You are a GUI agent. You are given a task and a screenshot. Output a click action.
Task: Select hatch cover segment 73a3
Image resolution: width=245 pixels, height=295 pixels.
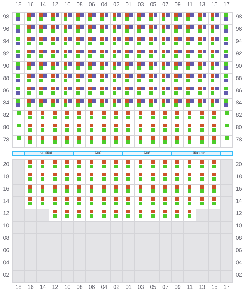(147, 153)
